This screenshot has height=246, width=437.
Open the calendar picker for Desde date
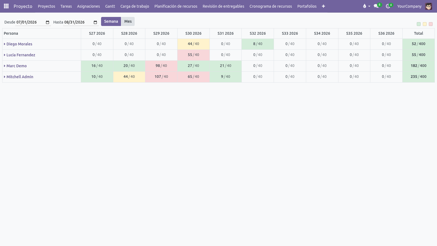coord(48,22)
